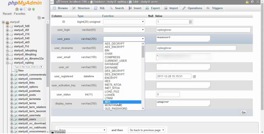Open navigation panel settings gear icon
The height and width of the screenshot is (134, 264).
pos(29,9)
